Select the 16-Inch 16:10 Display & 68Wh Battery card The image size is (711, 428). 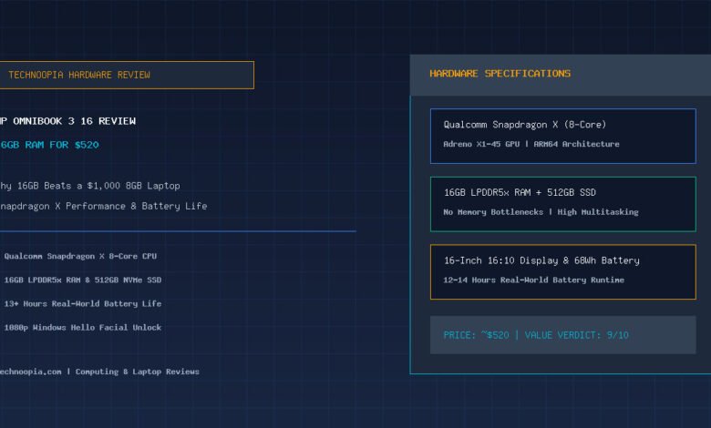click(x=562, y=271)
